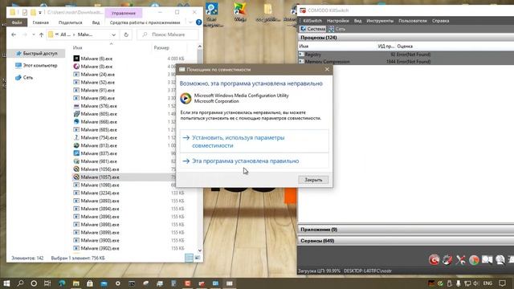Click the pie chart icon in KillSwitch toolbar
This screenshot has height=289, width=514.
coord(474,260)
